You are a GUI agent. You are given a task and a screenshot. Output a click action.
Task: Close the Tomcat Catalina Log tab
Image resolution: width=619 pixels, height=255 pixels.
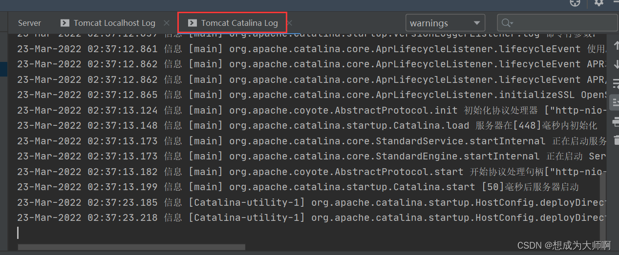tap(289, 23)
